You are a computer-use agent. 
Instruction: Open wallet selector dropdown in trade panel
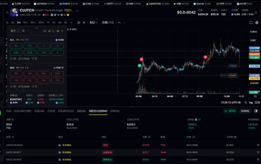pyautogui.click(x=15, y=31)
